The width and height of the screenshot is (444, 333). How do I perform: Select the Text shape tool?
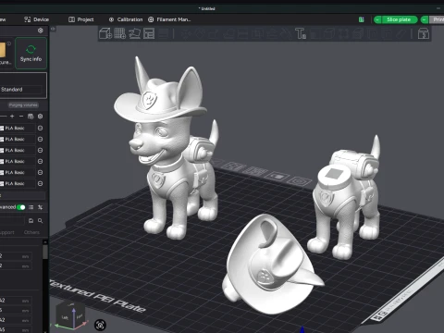301,33
